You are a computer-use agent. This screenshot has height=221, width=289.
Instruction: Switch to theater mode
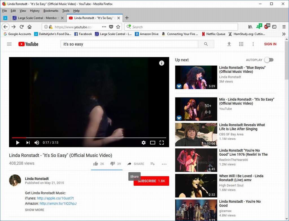[x=153, y=142]
